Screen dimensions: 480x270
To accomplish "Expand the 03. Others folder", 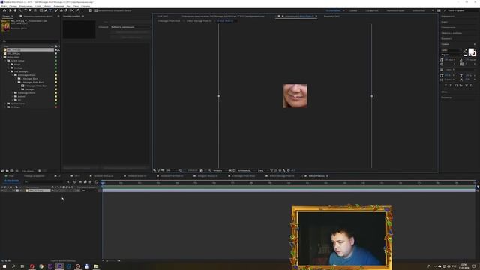I will tap(5, 106).
